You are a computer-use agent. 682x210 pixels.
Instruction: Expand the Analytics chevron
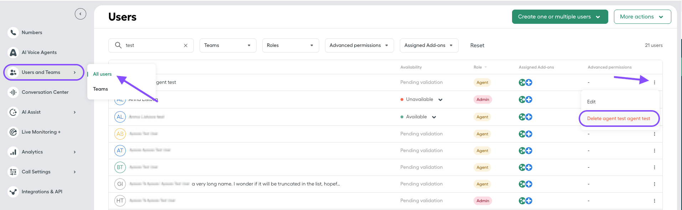click(x=74, y=152)
